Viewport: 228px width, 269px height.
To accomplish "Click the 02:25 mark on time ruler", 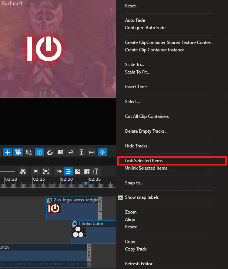I will point(39,179).
